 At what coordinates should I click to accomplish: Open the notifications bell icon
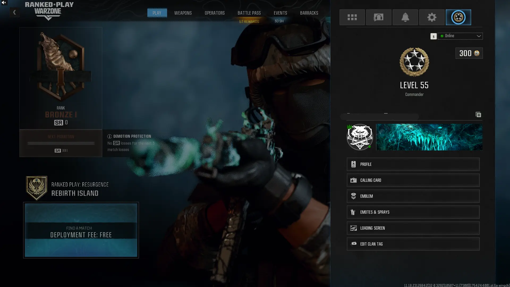click(x=405, y=17)
